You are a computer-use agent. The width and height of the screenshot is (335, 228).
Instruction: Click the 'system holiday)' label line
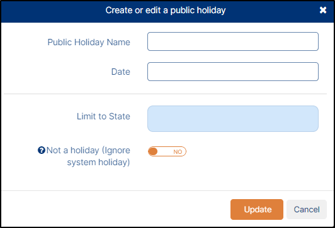98,163
